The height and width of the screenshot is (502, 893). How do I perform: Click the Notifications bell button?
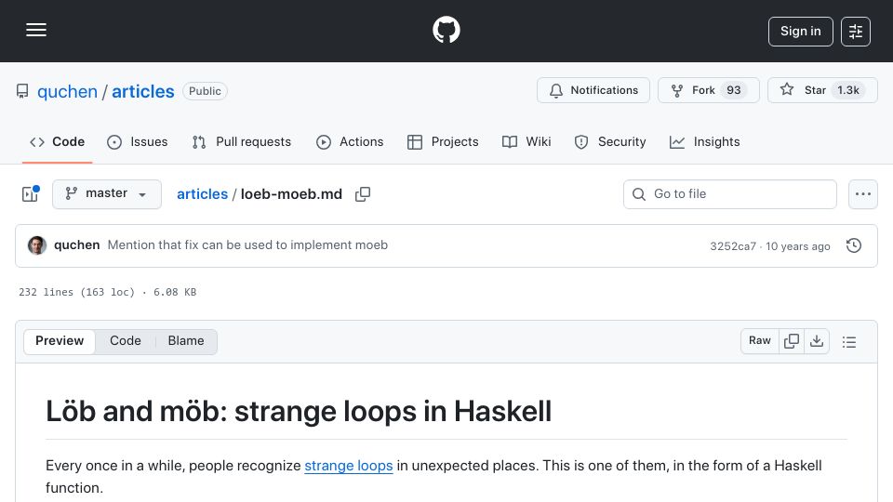[x=593, y=90]
